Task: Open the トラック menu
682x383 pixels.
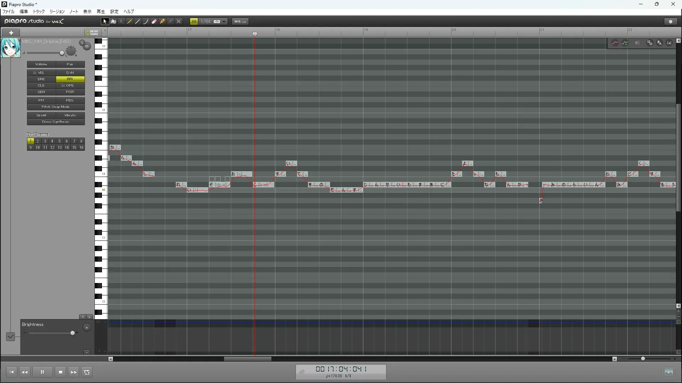Action: click(39, 12)
